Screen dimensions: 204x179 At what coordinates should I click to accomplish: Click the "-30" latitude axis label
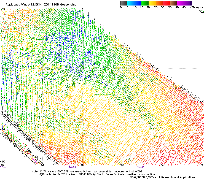[2, 9]
